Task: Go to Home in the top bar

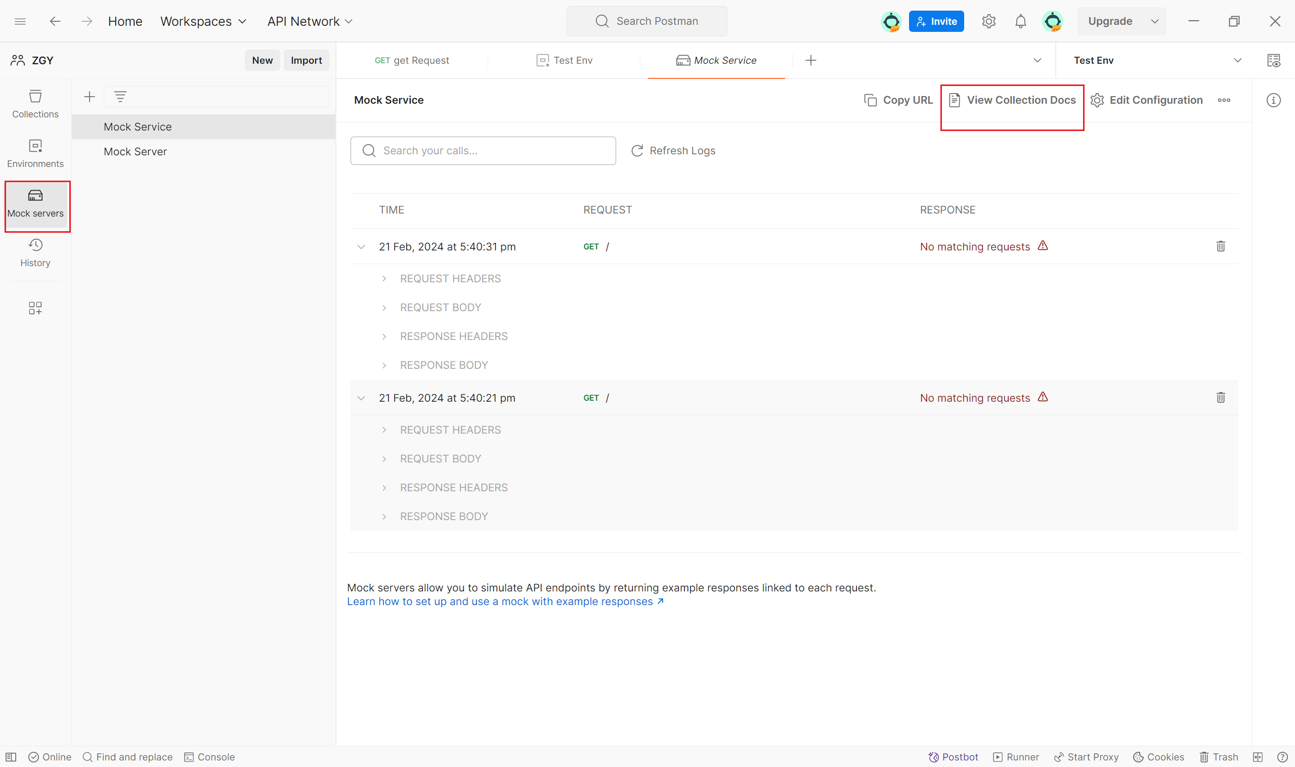Action: [x=125, y=21]
